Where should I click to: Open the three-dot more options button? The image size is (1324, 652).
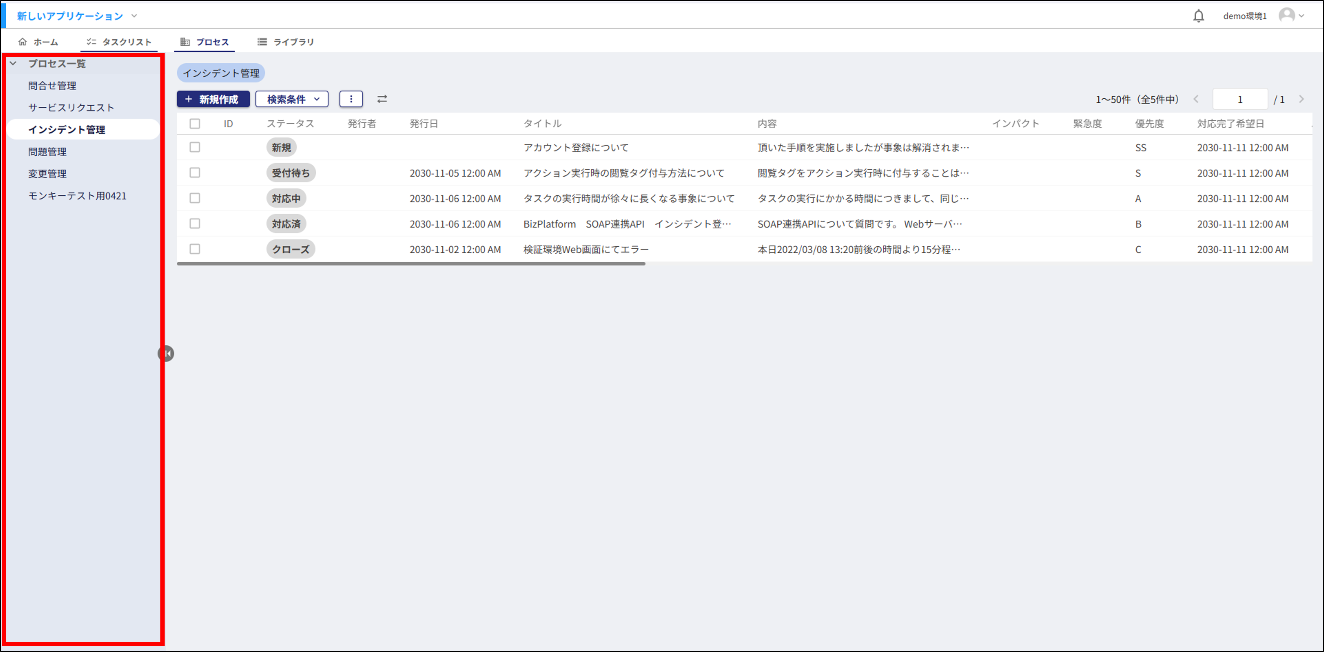(x=351, y=99)
